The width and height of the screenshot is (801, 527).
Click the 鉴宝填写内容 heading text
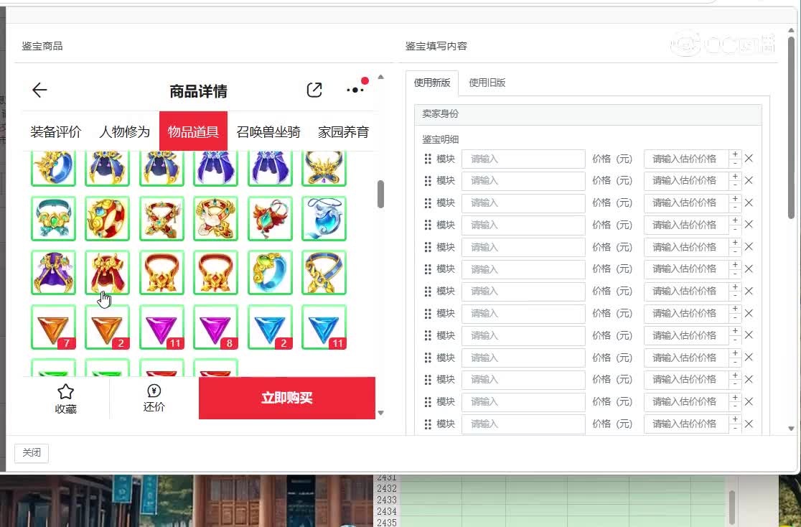[436, 46]
